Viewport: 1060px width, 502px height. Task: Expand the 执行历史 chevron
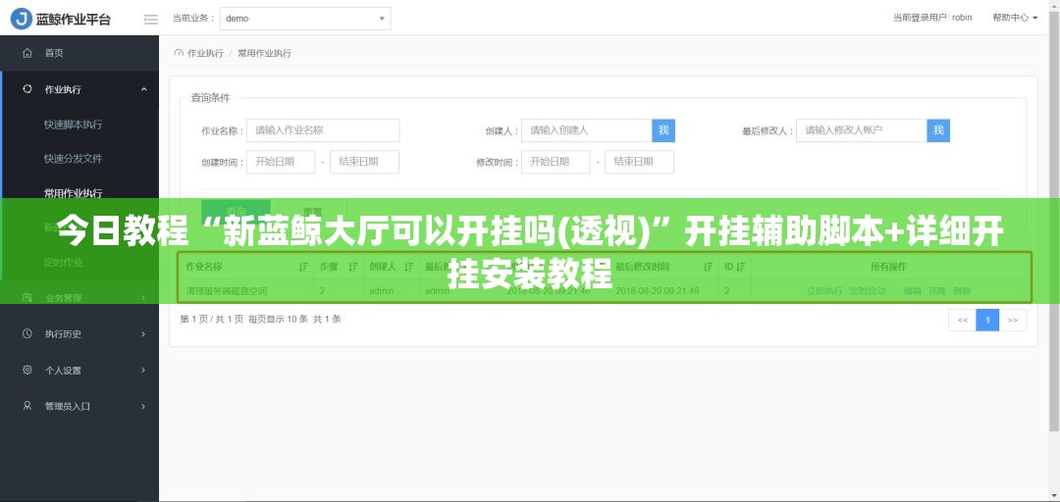point(143,333)
